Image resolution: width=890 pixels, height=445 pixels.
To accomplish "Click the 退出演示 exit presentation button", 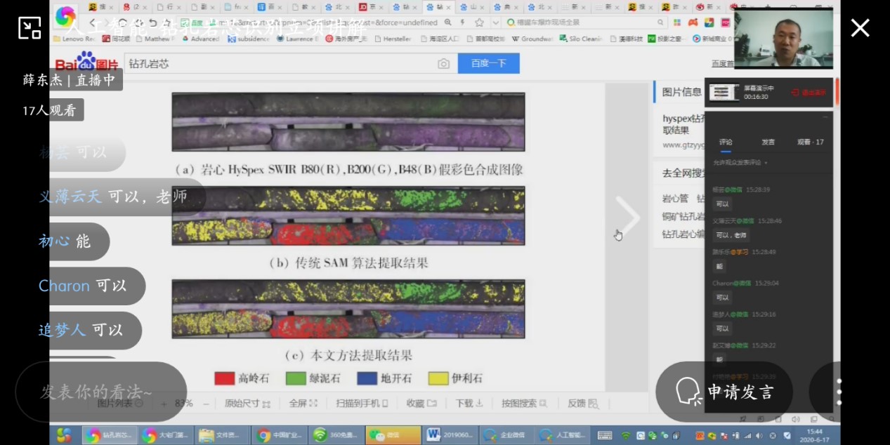I will [x=809, y=92].
